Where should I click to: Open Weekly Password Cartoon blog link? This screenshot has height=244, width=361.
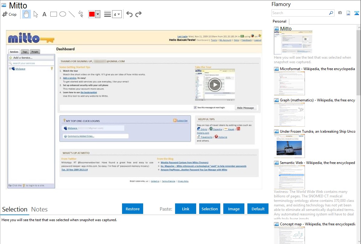184,162
